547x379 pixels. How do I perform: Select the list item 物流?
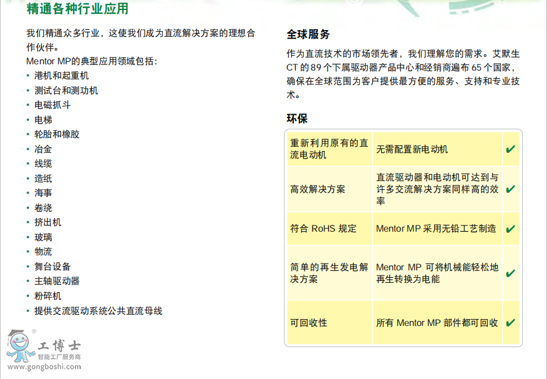pos(43,252)
